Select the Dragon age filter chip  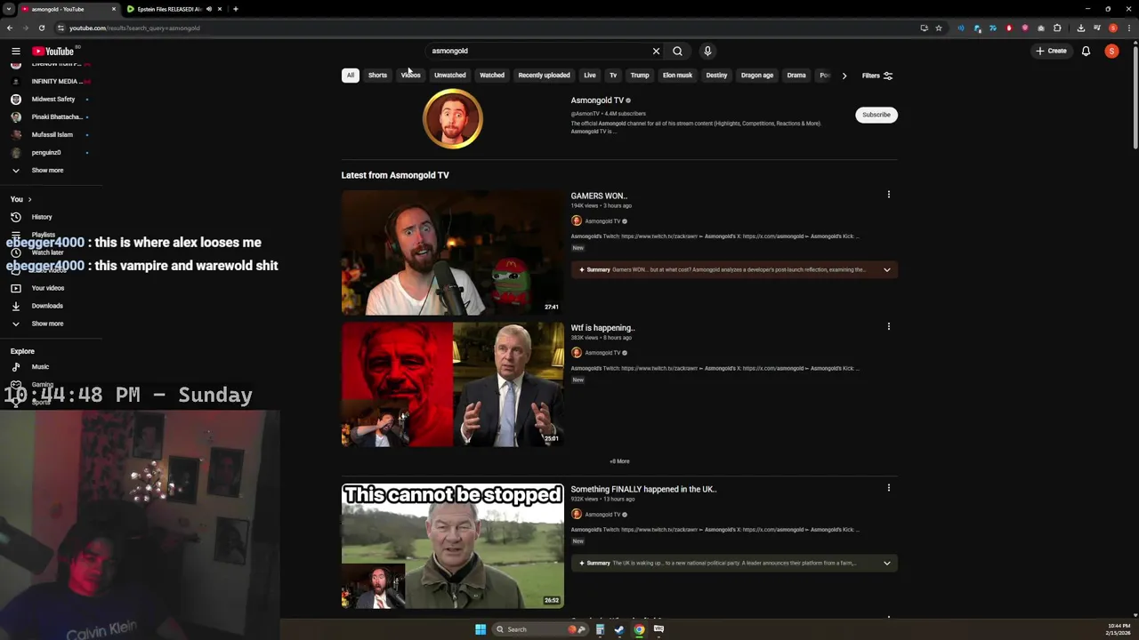tap(757, 76)
